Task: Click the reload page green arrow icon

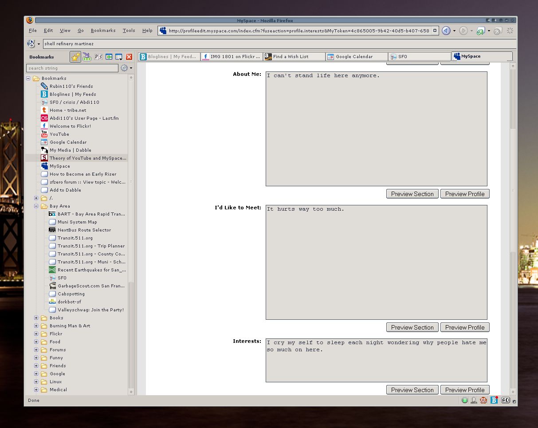Action: click(480, 31)
